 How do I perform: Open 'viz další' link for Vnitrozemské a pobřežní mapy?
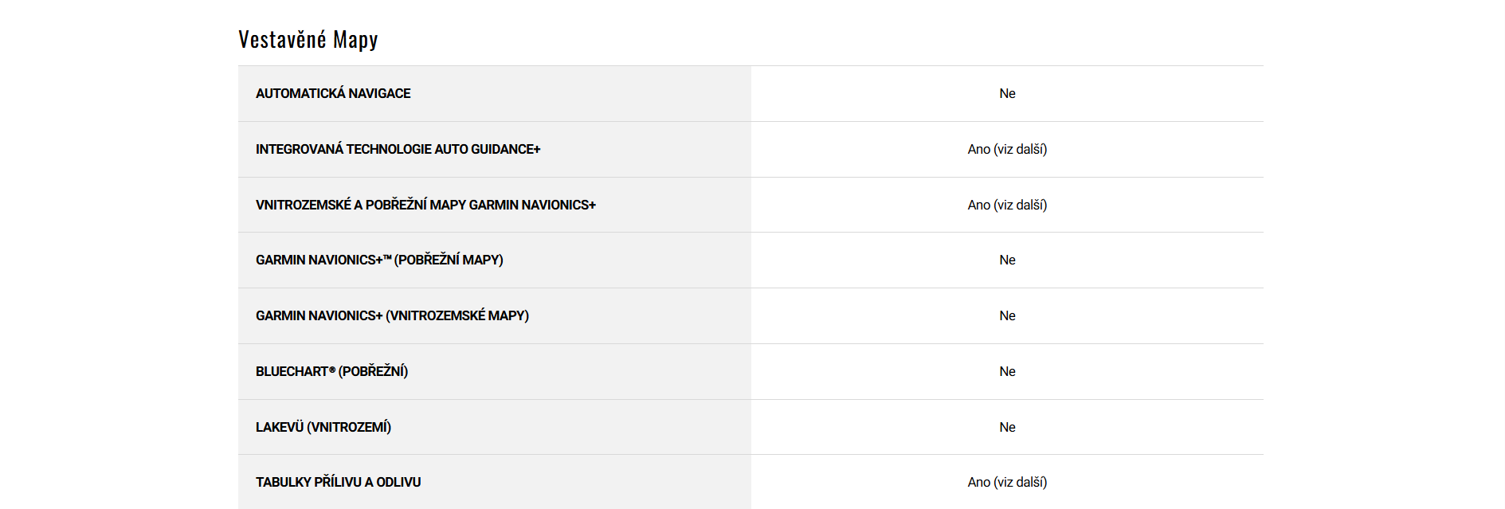click(1021, 206)
